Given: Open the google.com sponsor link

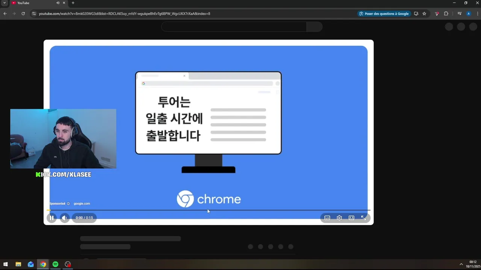Looking at the screenshot, I should [x=82, y=204].
